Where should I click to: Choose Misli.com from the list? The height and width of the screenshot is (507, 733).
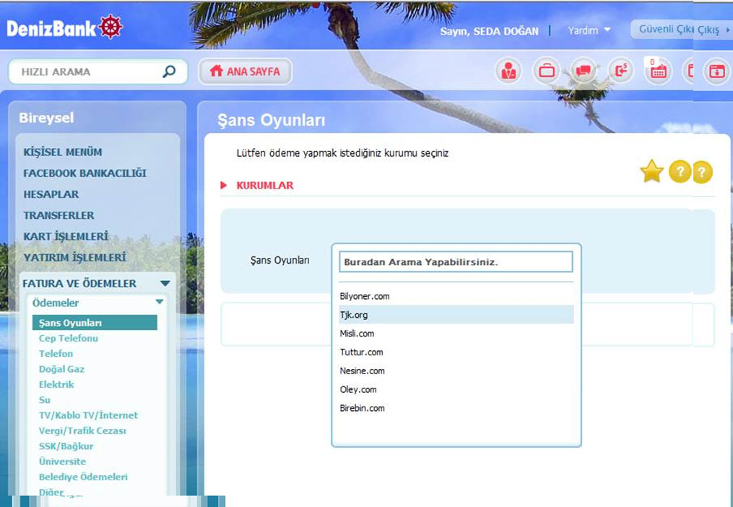click(x=456, y=334)
